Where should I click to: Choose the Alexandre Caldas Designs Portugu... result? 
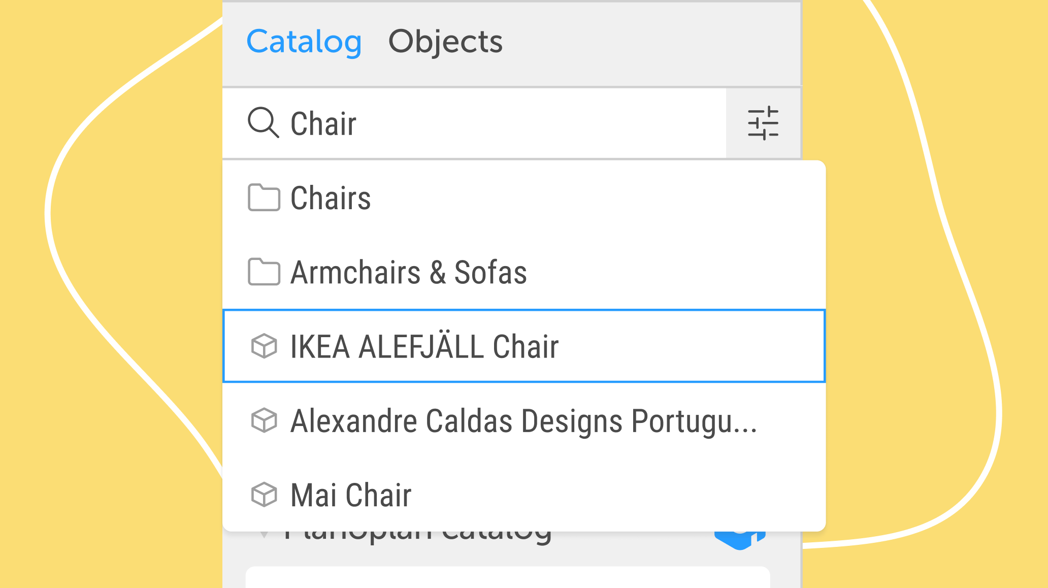524,420
